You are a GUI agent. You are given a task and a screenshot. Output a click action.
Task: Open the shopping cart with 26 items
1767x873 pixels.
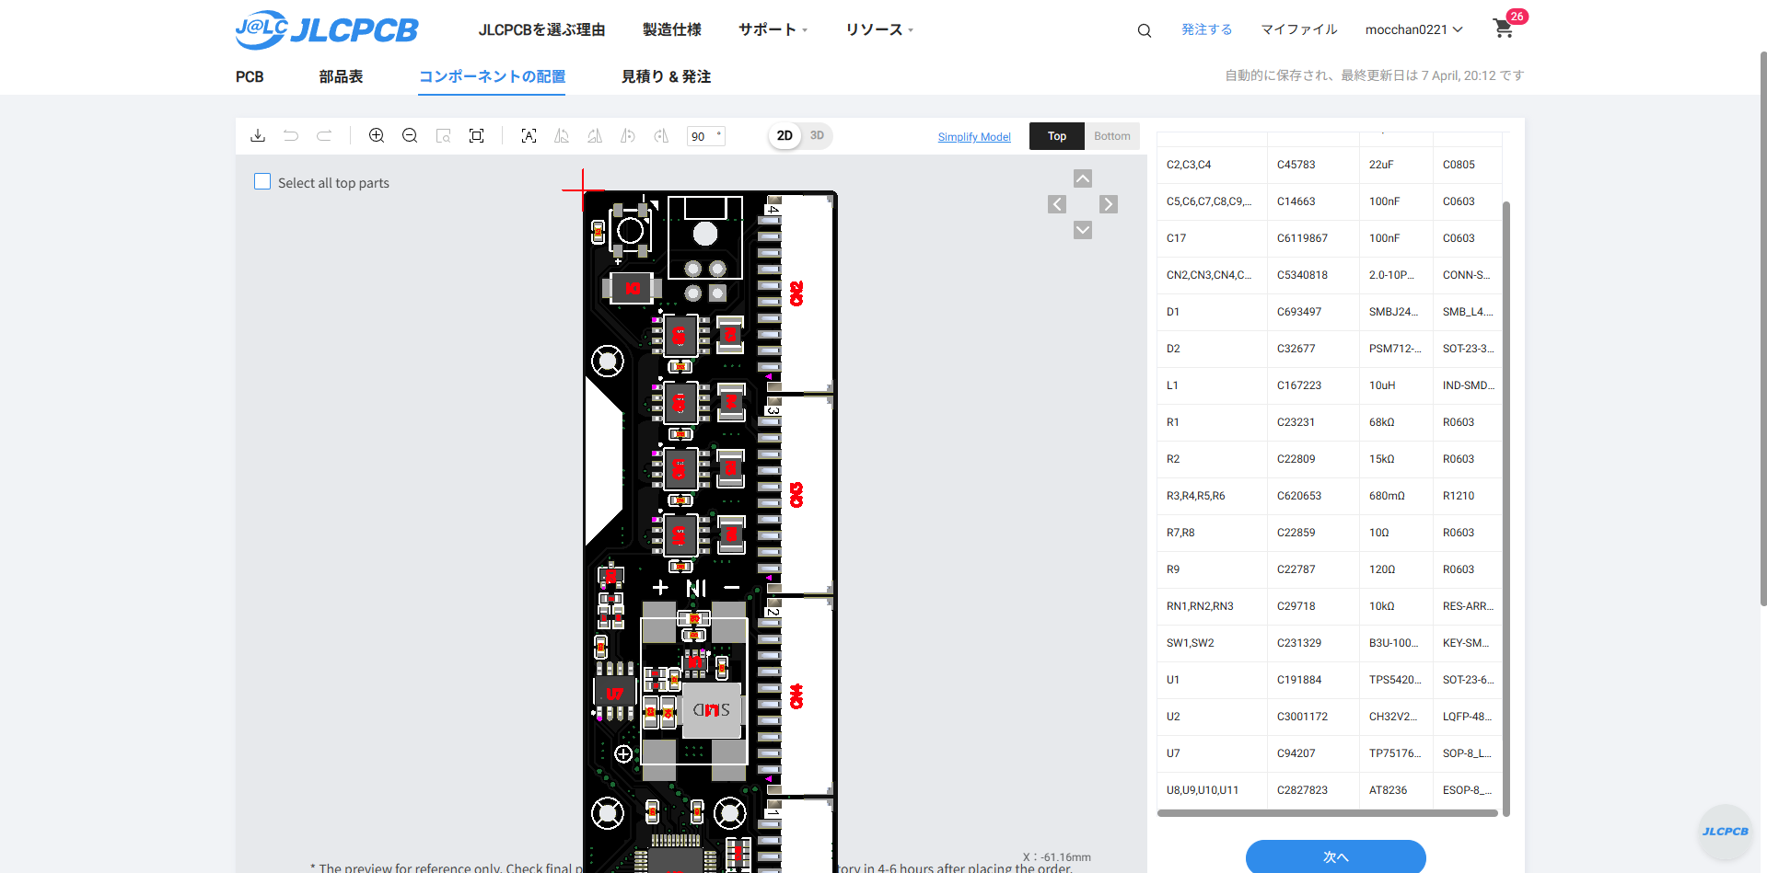coord(1505,28)
